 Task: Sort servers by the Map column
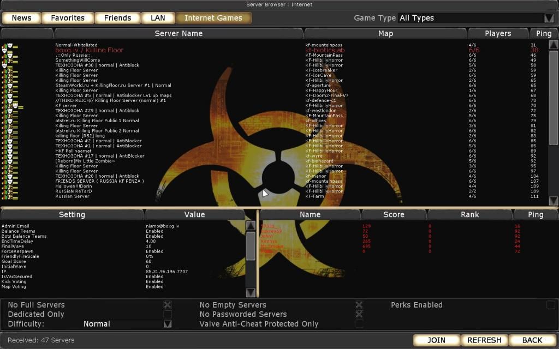pos(385,33)
